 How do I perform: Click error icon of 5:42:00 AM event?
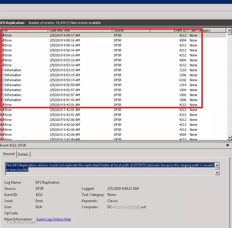pyautogui.click(x=2, y=120)
